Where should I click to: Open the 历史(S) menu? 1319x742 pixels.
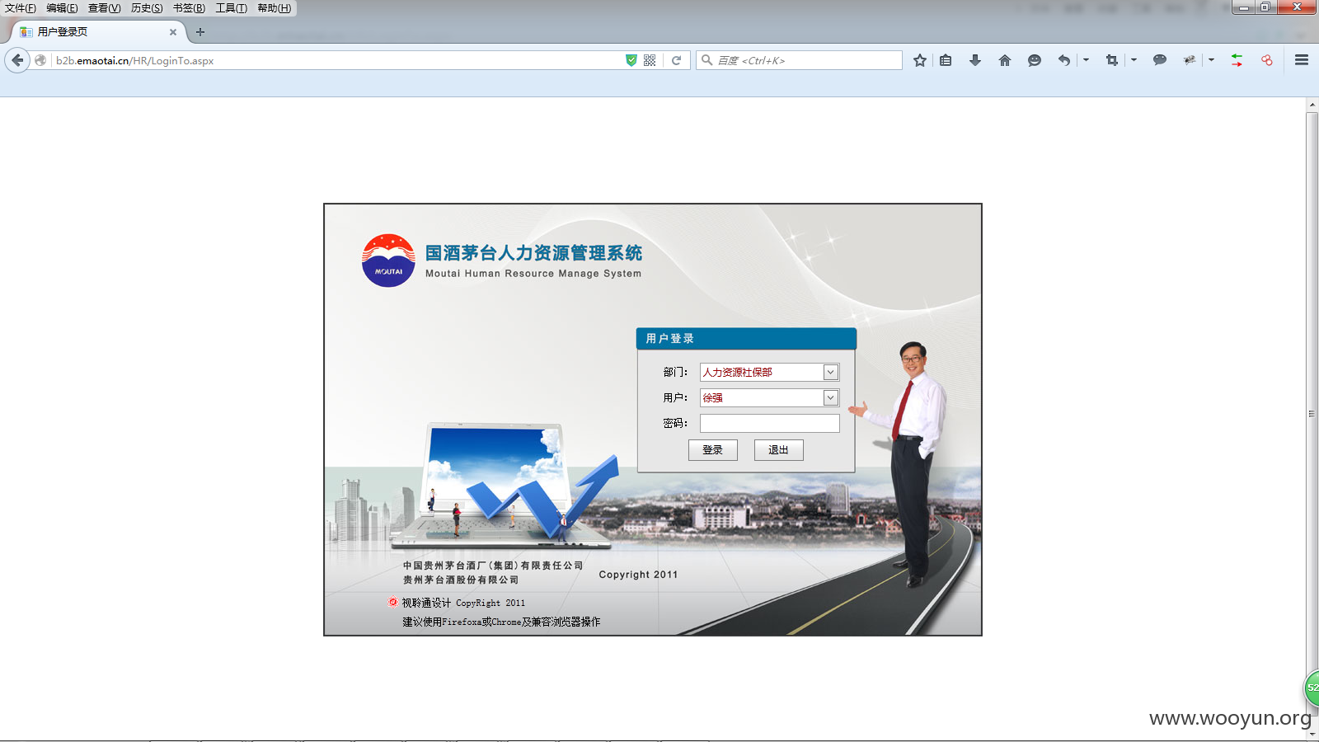click(x=147, y=8)
